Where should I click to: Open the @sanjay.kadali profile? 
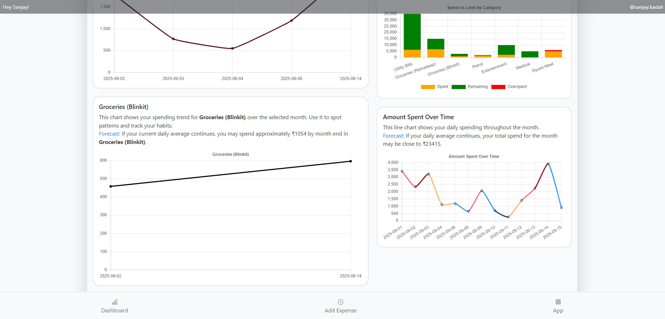646,7
